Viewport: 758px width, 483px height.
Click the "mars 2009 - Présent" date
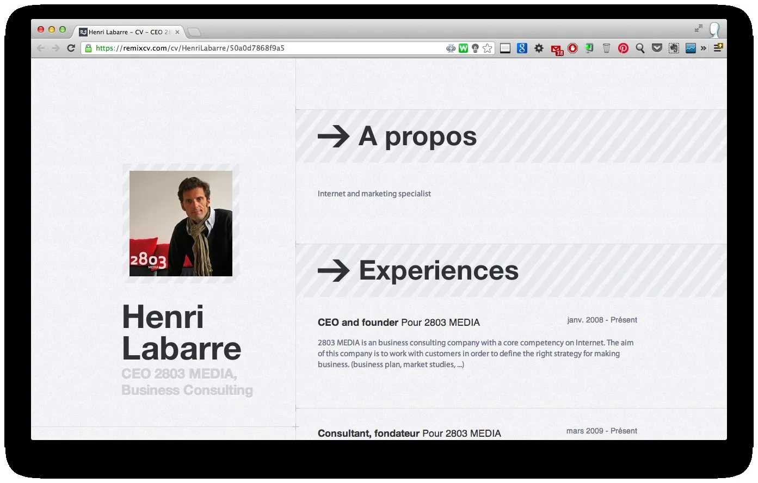(x=602, y=431)
